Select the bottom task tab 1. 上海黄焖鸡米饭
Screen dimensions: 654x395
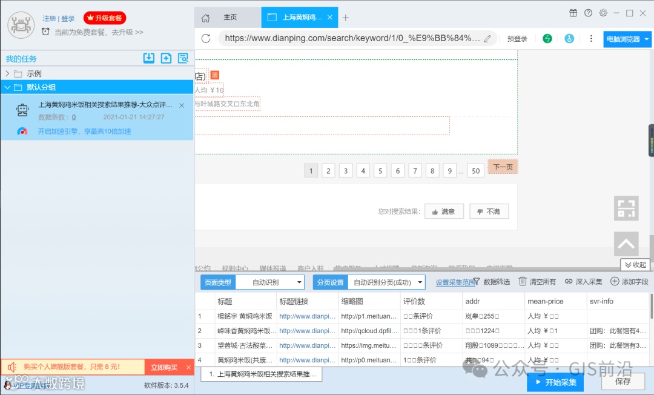click(262, 374)
